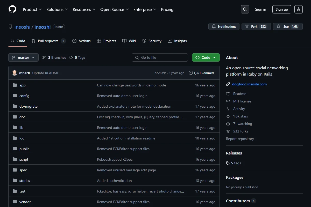
Task: Click the star icon on Star button
Action: (278, 26)
